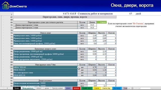Go to the Дом1 sheet tab

pos(68,88)
